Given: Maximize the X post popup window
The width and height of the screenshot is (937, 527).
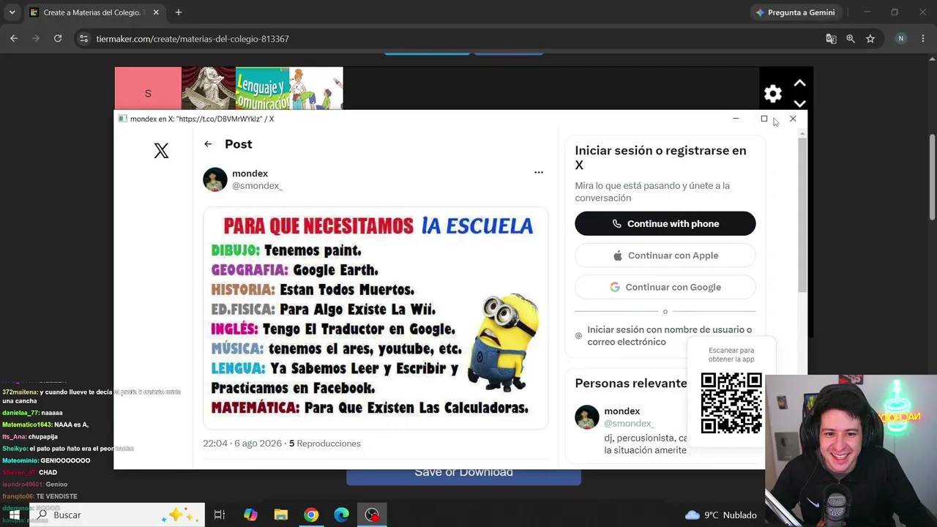Looking at the screenshot, I should click(x=764, y=119).
